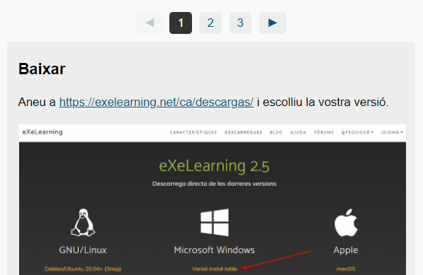Go to next page arrow
The width and height of the screenshot is (423, 275).
click(273, 23)
